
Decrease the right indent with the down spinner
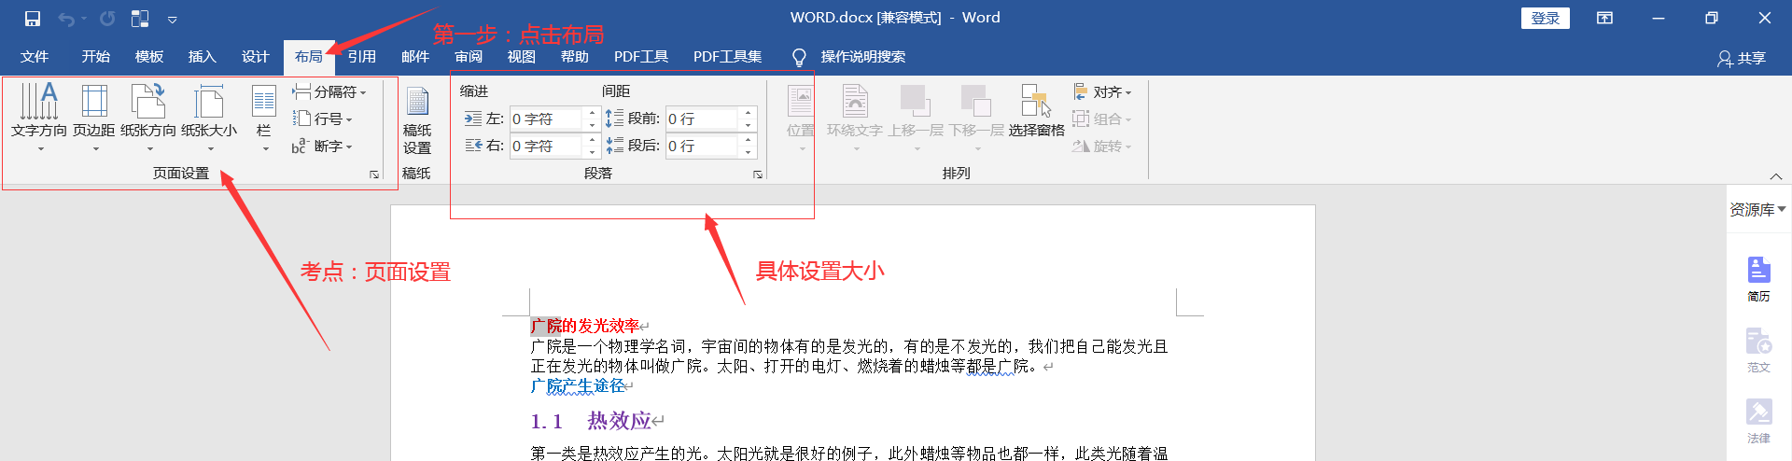[x=592, y=152]
